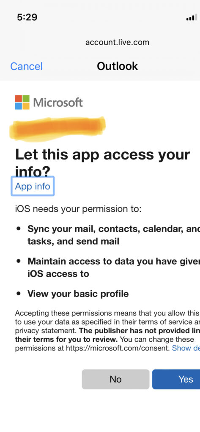The height and width of the screenshot is (432, 200).
Task: Click the No button to deny access
Action: click(115, 379)
